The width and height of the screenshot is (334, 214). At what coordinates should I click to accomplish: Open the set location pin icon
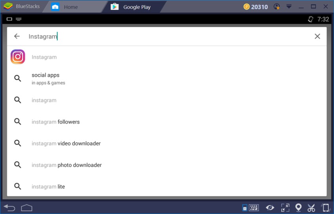tap(298, 208)
